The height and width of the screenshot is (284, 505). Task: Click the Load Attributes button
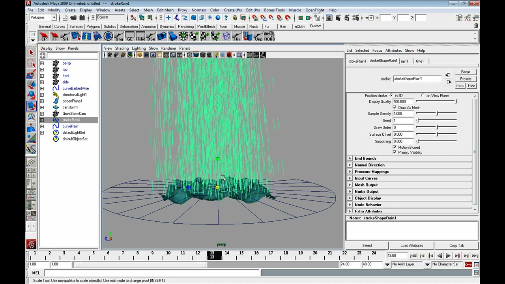click(x=411, y=245)
